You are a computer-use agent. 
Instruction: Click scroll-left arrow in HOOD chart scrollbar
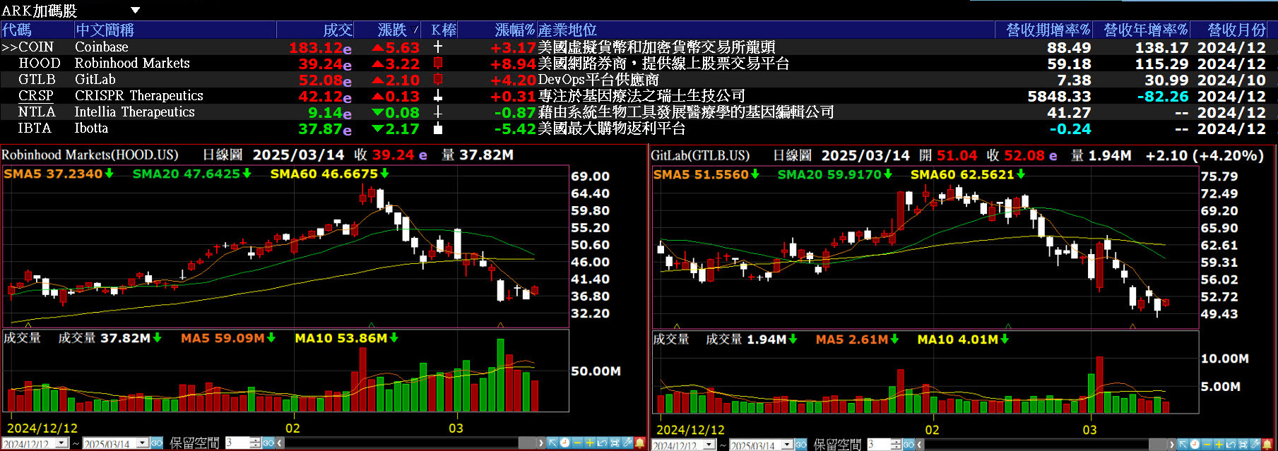point(280,443)
